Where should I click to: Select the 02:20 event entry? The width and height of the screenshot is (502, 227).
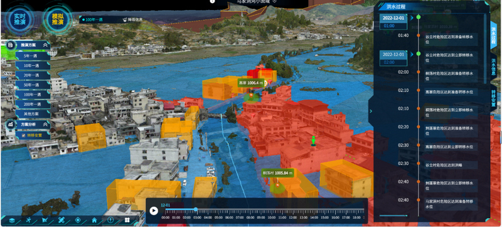[451, 130]
